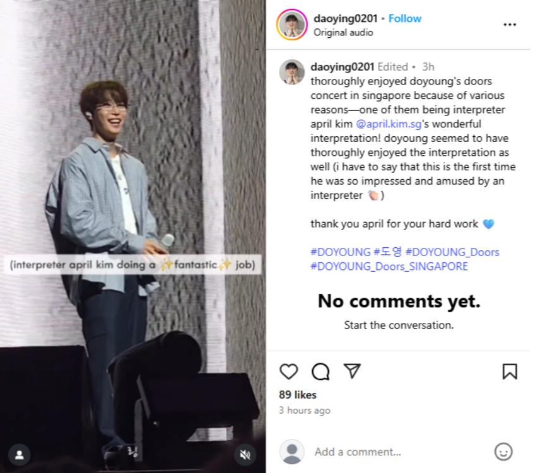Open the emoji picker in the comment box

pos(503,452)
